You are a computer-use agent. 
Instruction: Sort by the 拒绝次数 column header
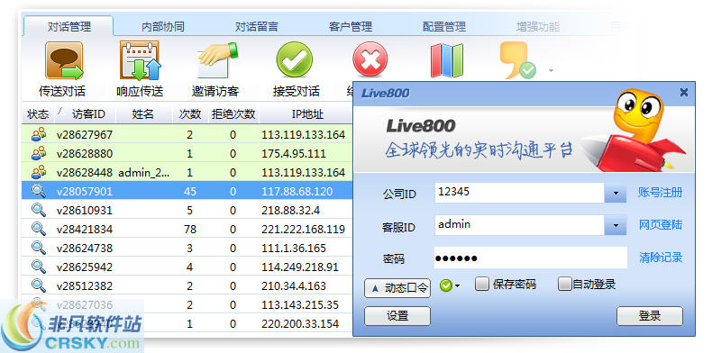(x=233, y=114)
